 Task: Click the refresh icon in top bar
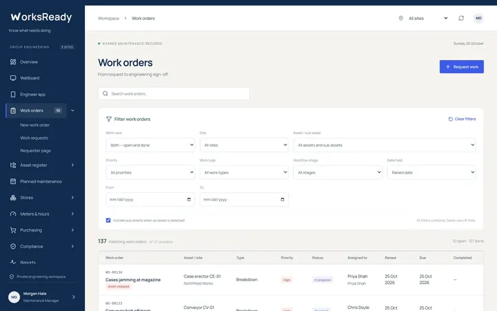pos(461,18)
